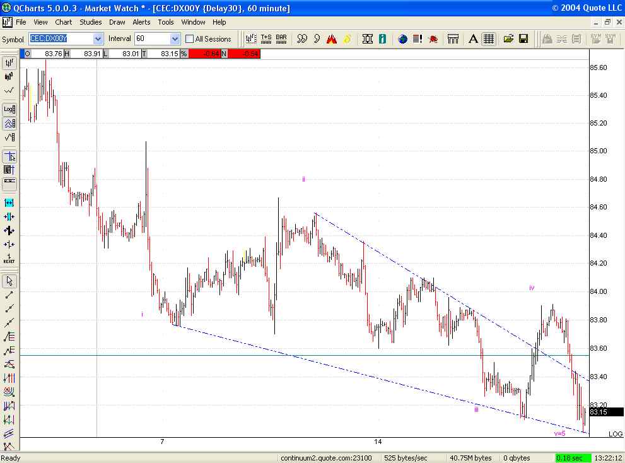
Task: Click the LOG label on price axis
Action: point(616,434)
